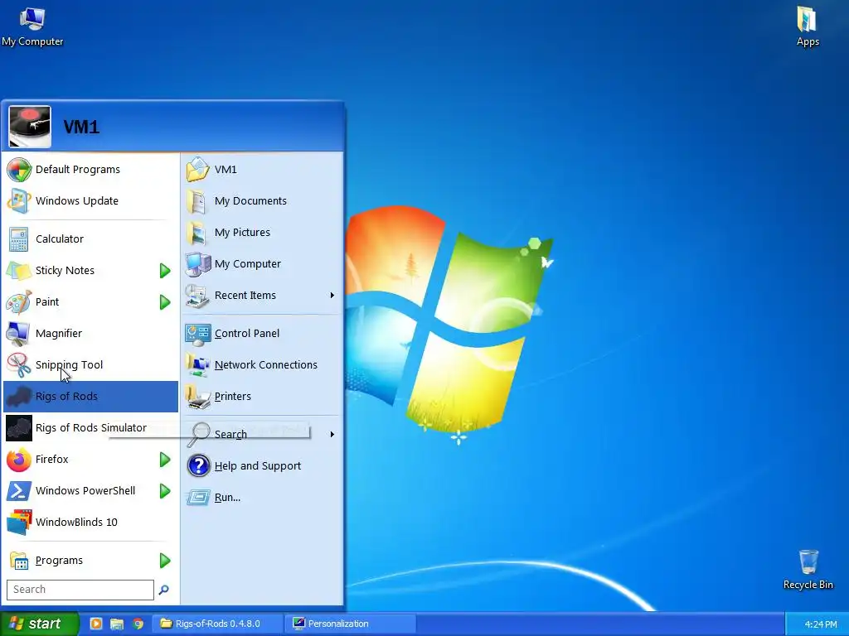Open WindowBlinds 10 icon
This screenshot has height=636, width=849.
(18, 523)
